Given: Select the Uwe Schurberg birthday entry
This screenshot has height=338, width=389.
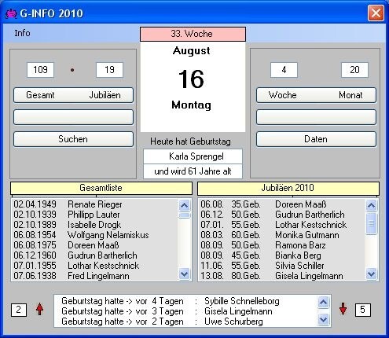Looking at the screenshot, I should point(185,321).
